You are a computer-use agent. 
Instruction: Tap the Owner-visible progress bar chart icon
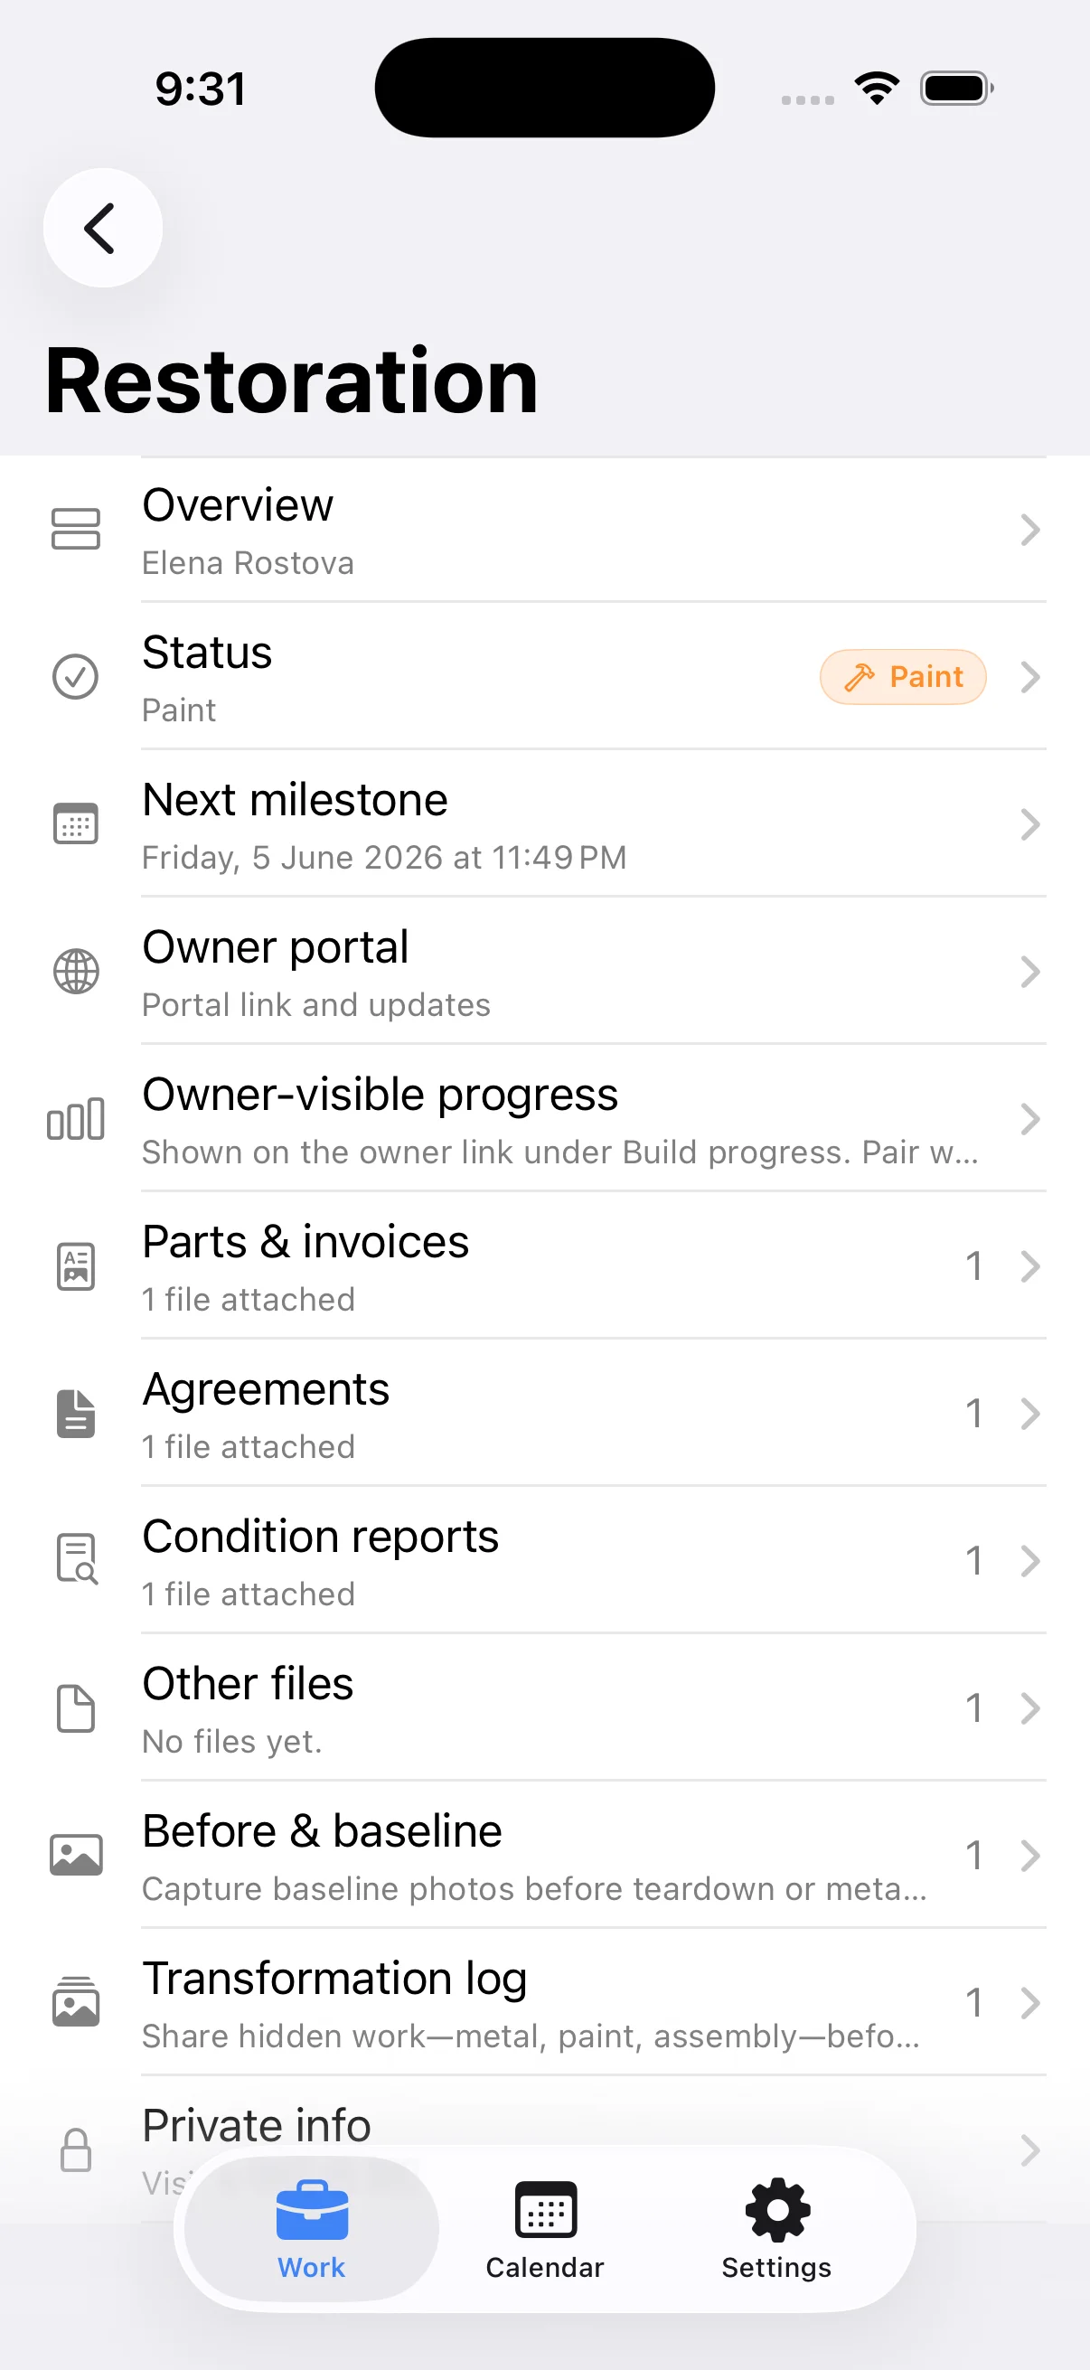point(75,1119)
